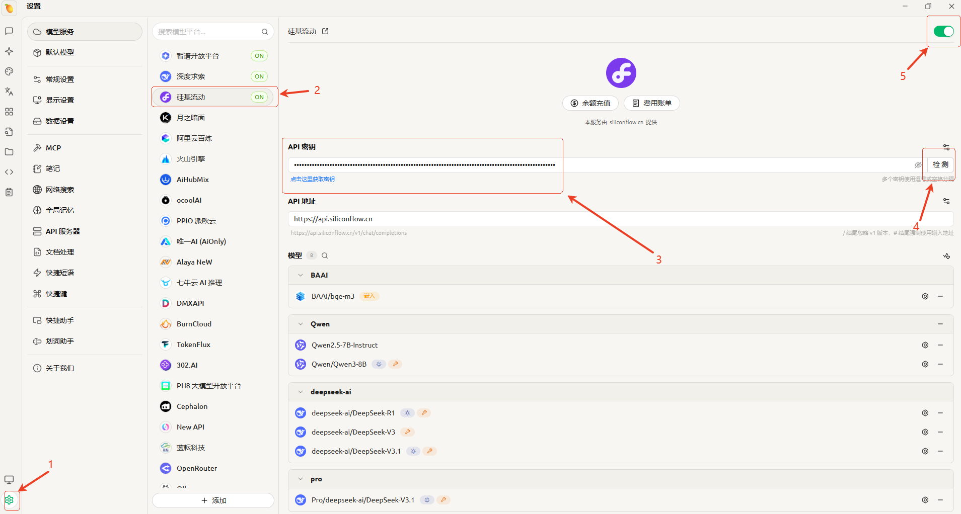Click settings gear for BAAI/bge-m3 model
This screenshot has width=961, height=514.
925,296
